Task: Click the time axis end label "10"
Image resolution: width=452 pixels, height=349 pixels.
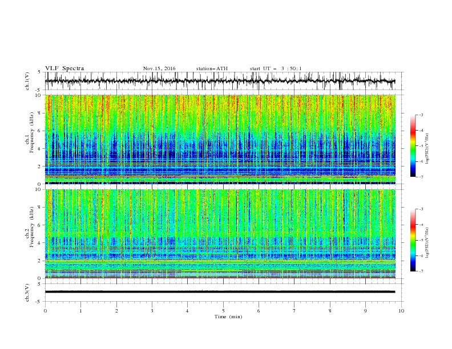Action: point(401,311)
